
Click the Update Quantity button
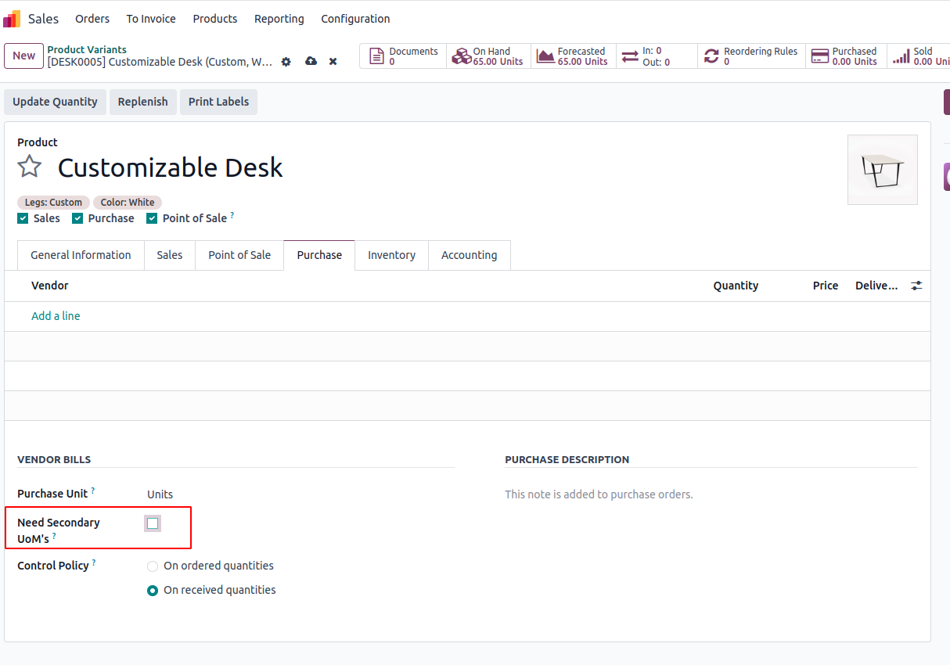point(55,102)
